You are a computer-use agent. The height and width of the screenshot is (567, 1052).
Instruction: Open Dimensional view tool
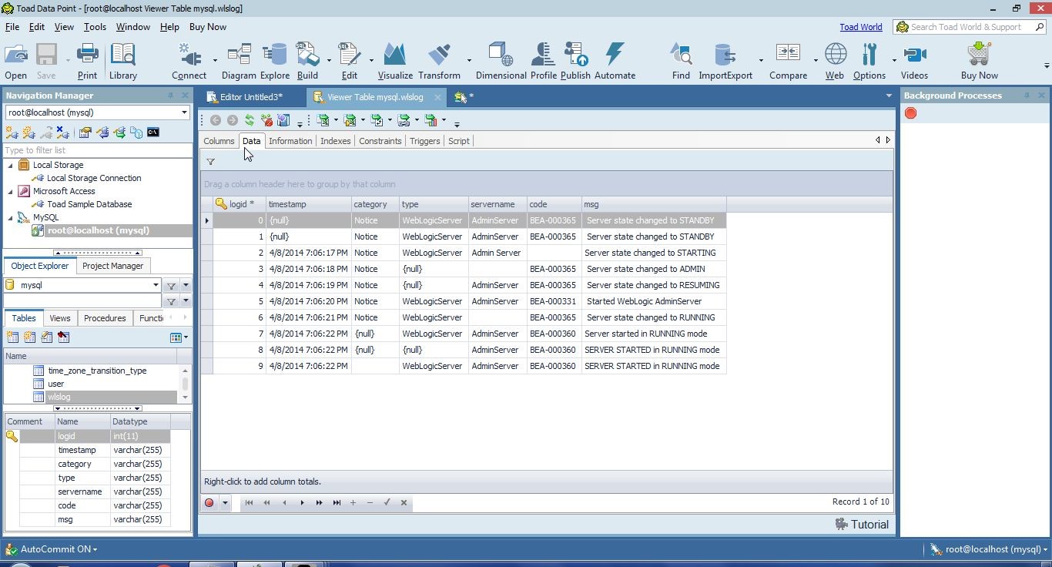[x=501, y=62]
